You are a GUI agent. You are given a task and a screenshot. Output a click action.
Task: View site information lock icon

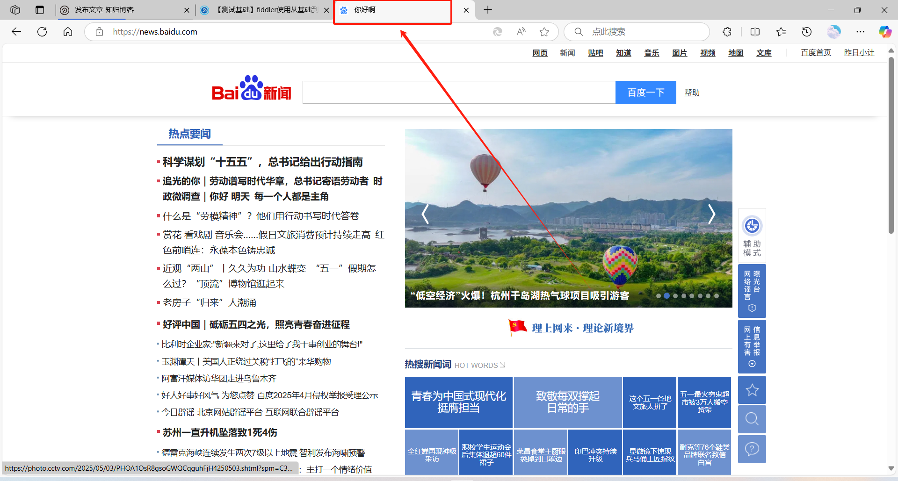click(99, 32)
